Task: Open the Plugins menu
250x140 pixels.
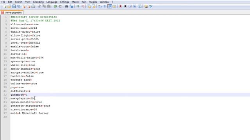Action: tap(93, 2)
